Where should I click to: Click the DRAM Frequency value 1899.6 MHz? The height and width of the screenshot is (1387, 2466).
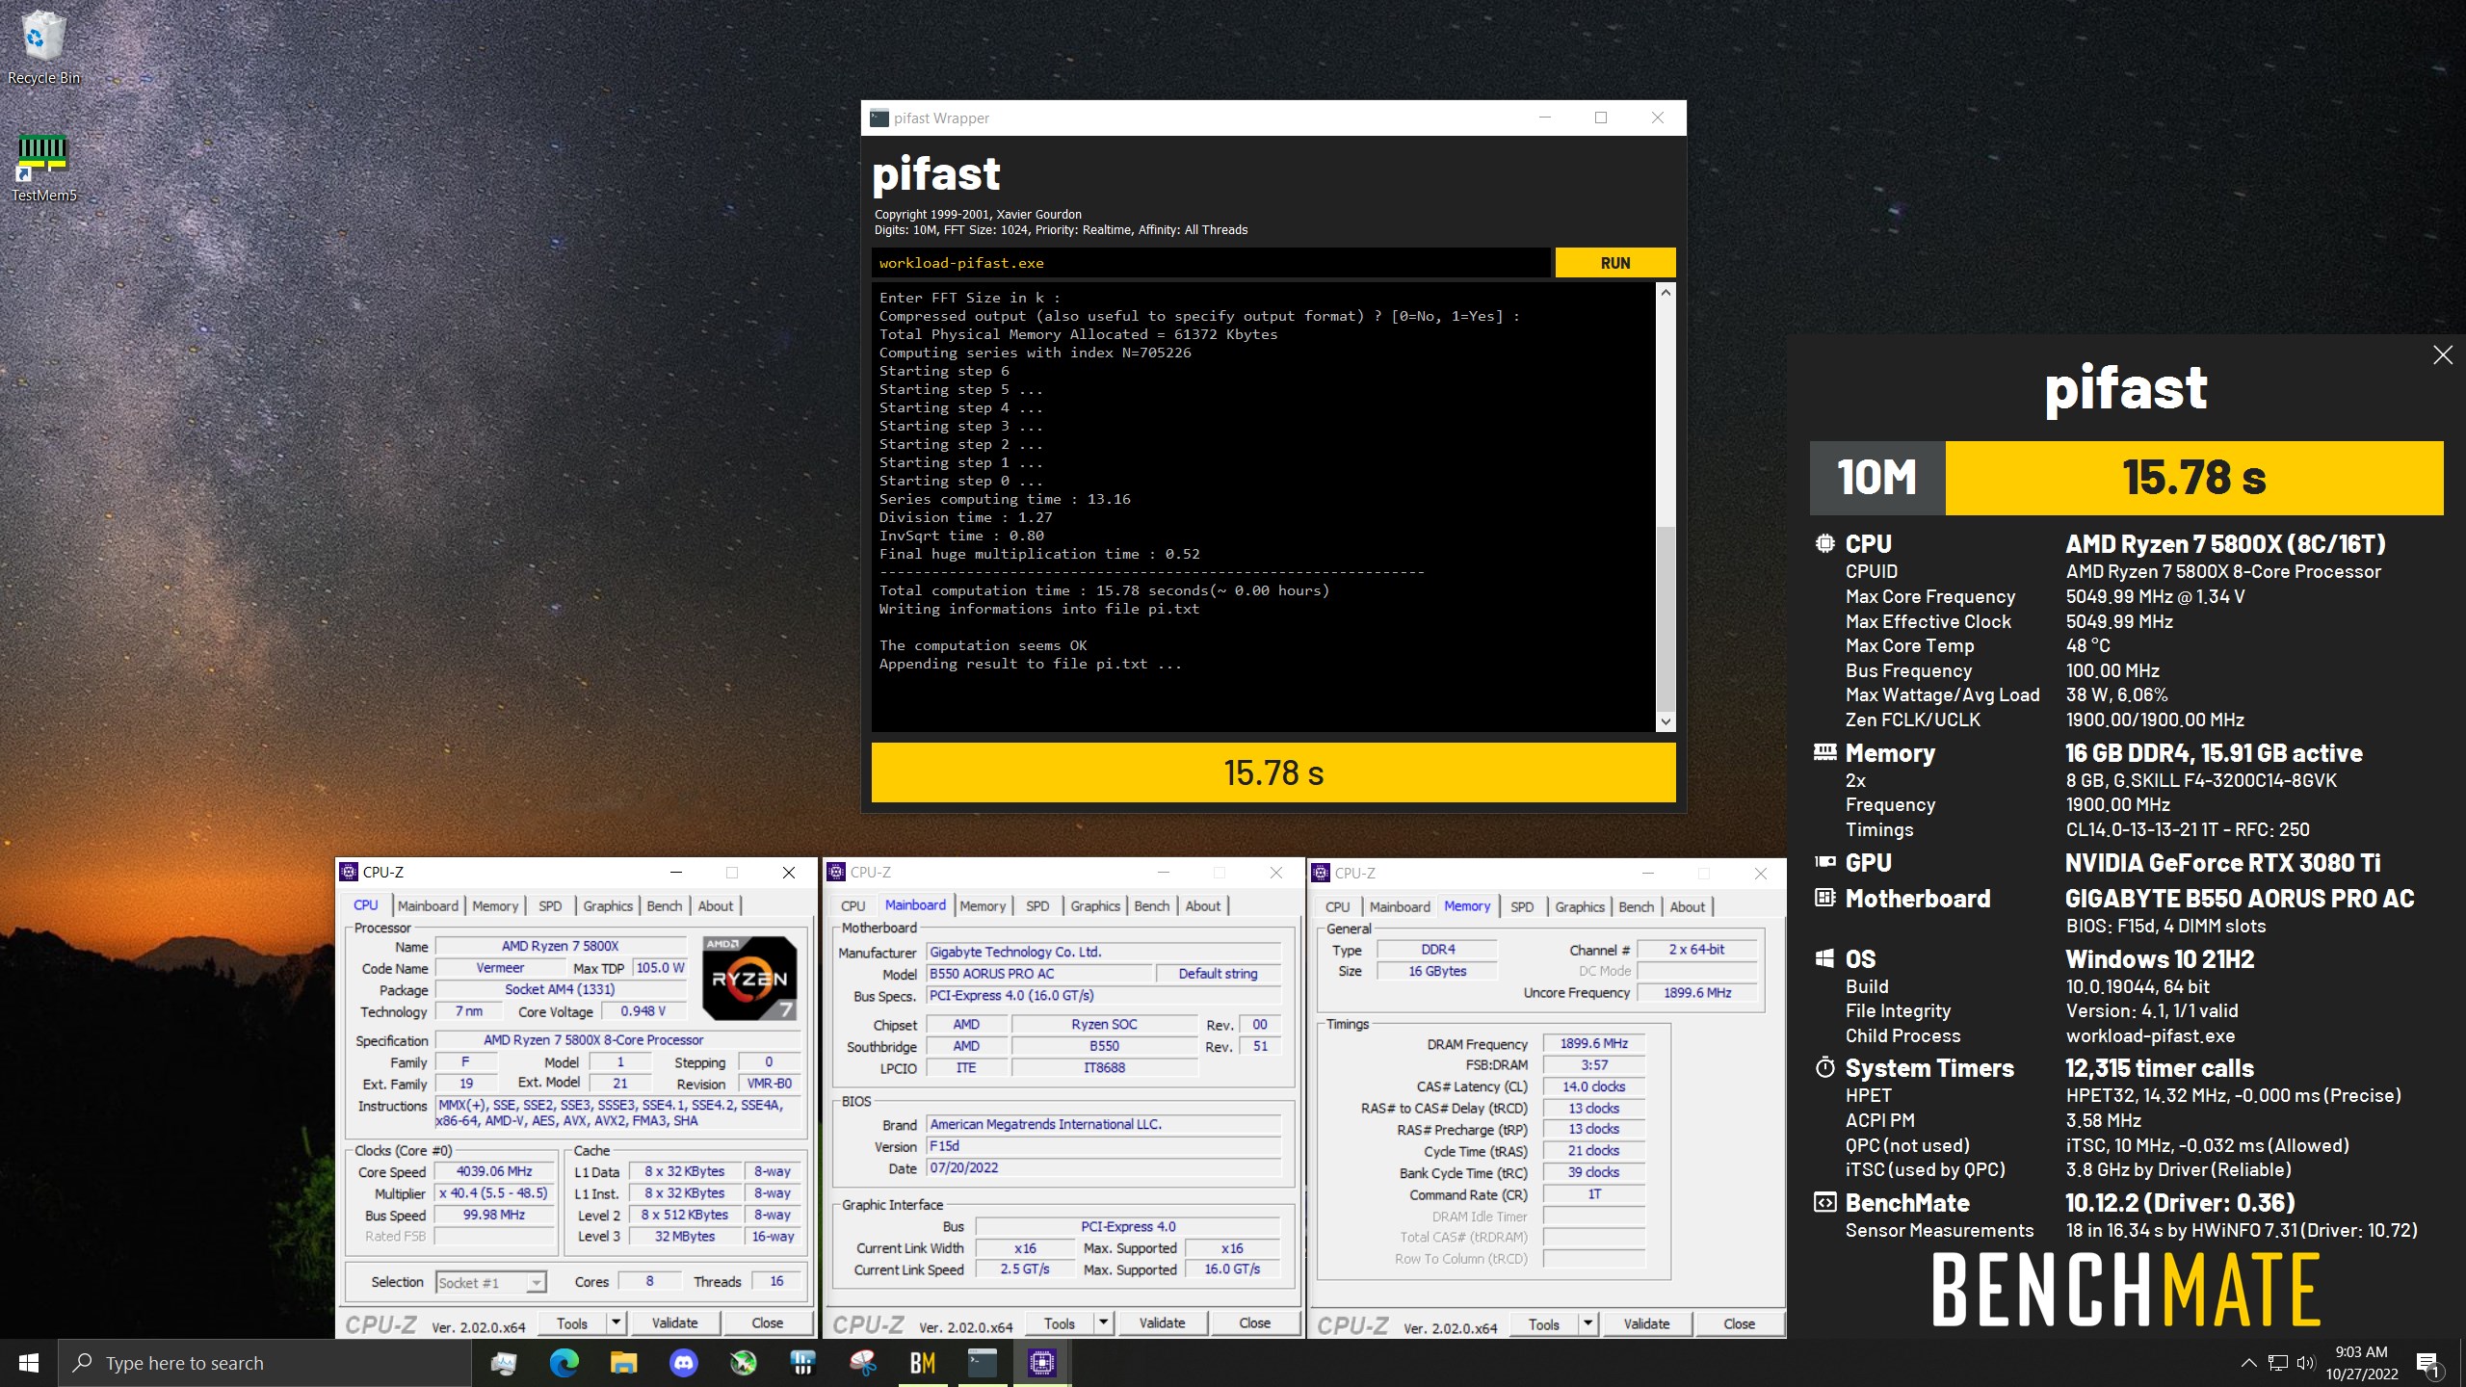click(1594, 1043)
